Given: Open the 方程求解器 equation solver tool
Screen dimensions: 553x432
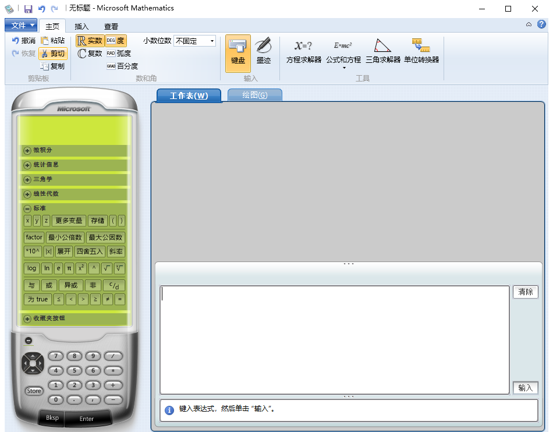Looking at the screenshot, I should (304, 52).
